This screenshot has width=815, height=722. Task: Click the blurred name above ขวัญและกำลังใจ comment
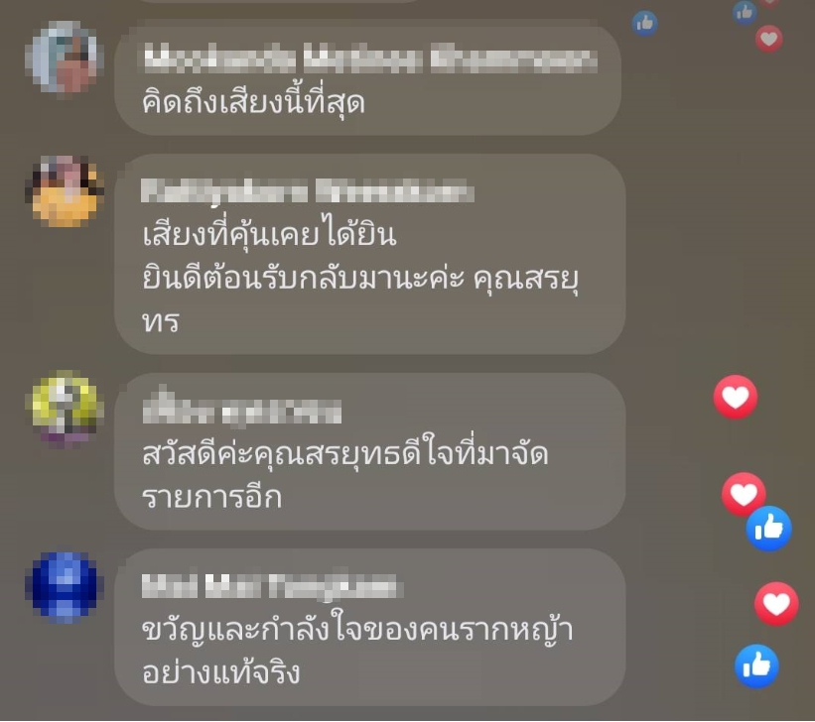click(271, 585)
